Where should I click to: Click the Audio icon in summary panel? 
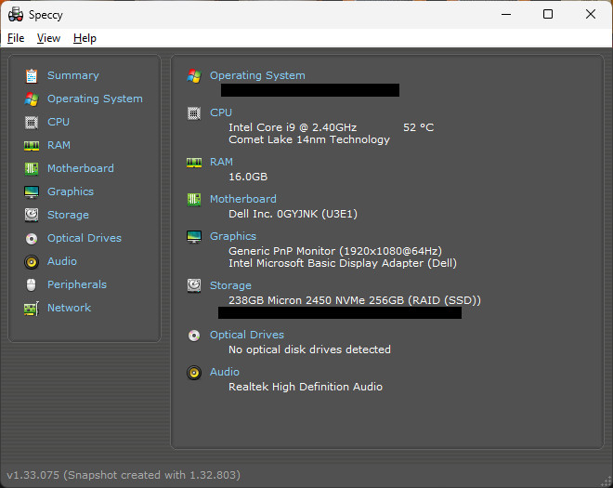[x=194, y=373]
